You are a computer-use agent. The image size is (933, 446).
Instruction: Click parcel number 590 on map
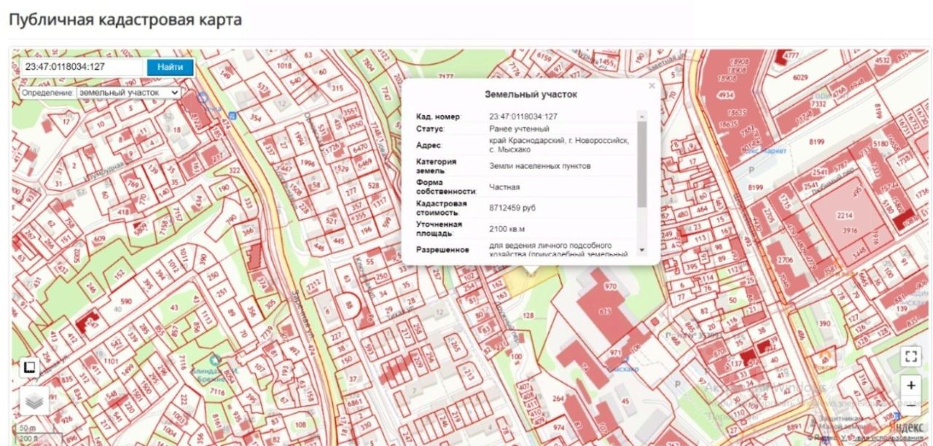(126, 301)
